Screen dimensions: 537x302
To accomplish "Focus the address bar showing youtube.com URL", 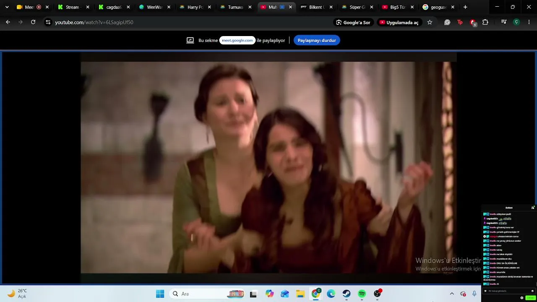I will pyautogui.click(x=189, y=22).
